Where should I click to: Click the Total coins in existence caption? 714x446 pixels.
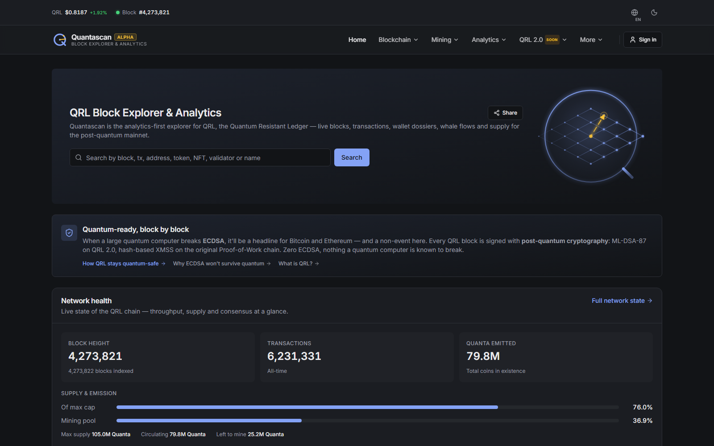tap(496, 371)
